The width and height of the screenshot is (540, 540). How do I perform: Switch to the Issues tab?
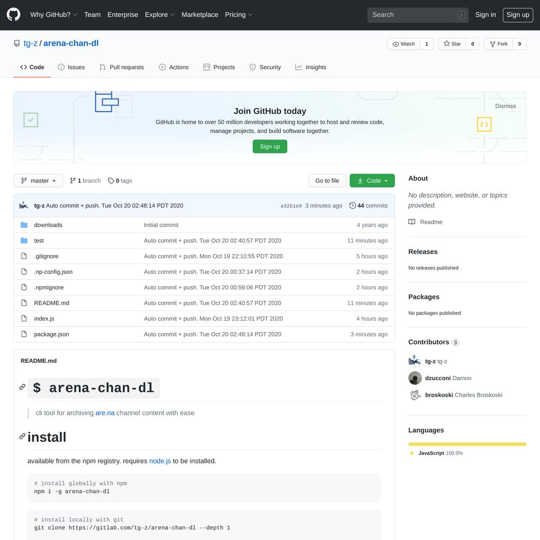click(71, 67)
